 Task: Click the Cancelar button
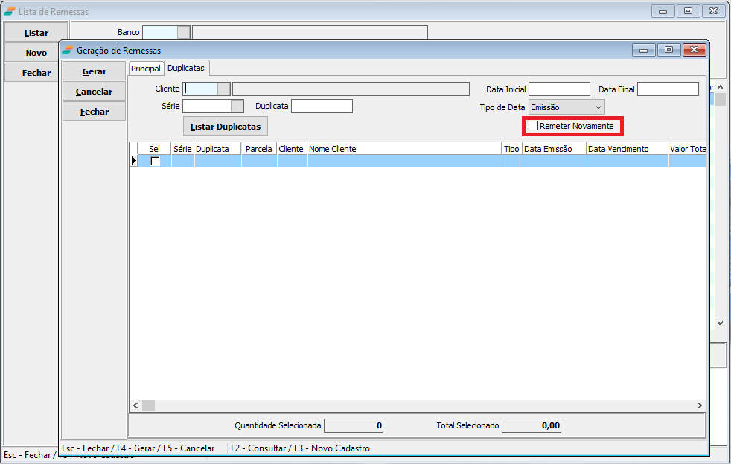[x=95, y=92]
